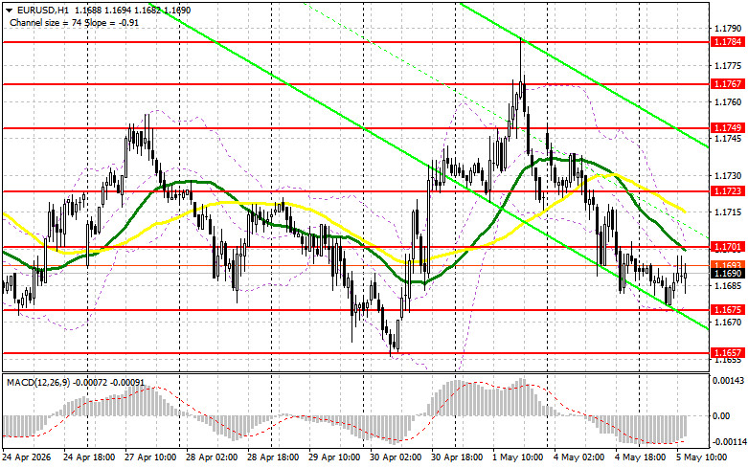
Task: Click the black current price tag 1.1690
Action: coord(728,274)
